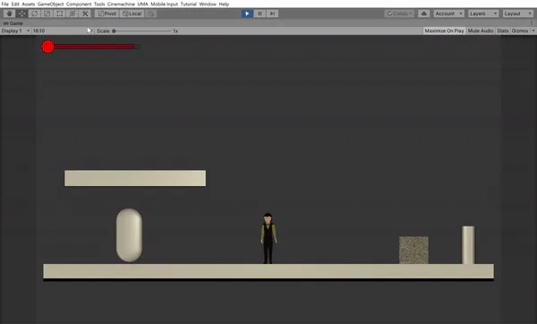537x324 pixels.
Task: Open the cloud services icon
Action: pos(423,13)
